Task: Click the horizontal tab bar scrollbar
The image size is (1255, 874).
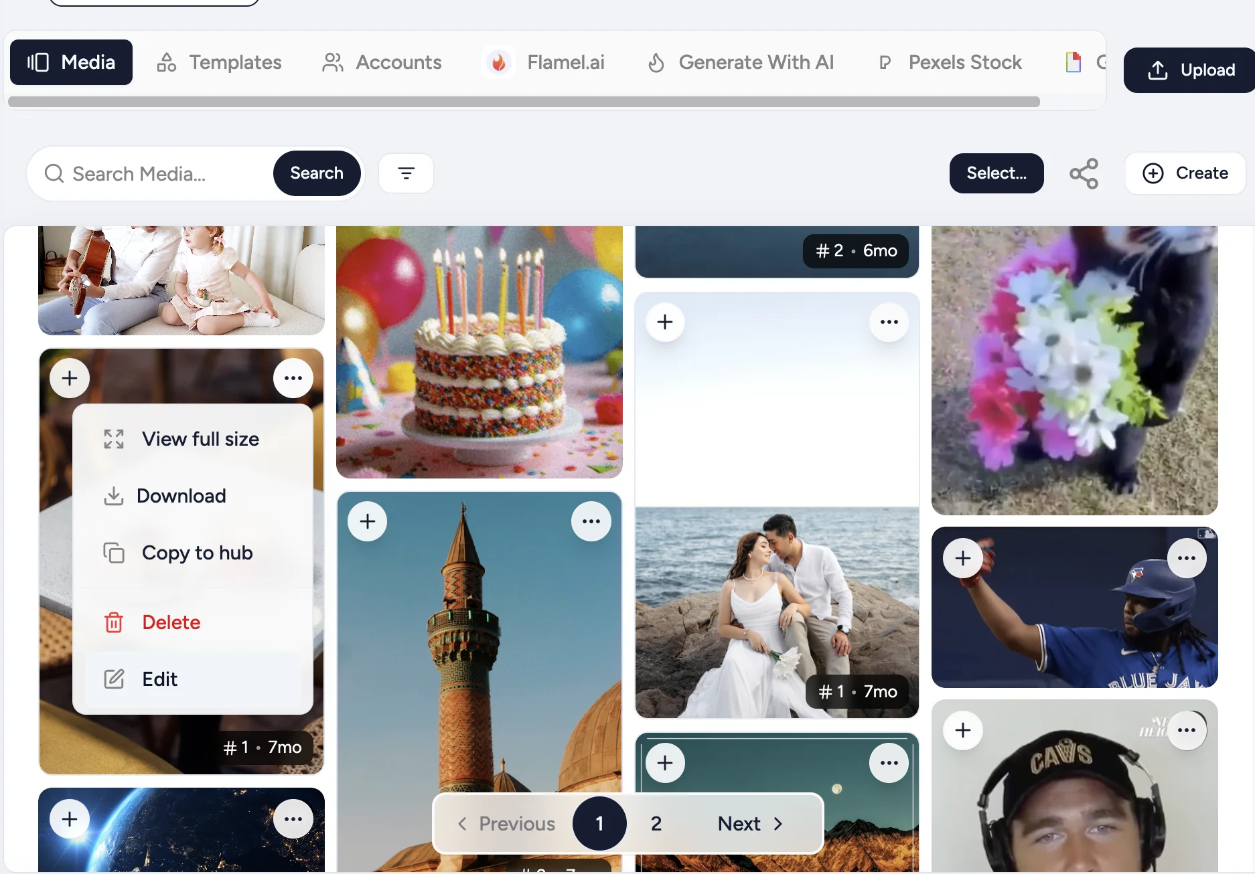Action: [524, 102]
